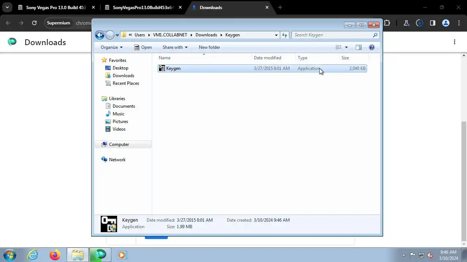Open the Organize menu
Screen dimensions: 467x262
(112, 47)
